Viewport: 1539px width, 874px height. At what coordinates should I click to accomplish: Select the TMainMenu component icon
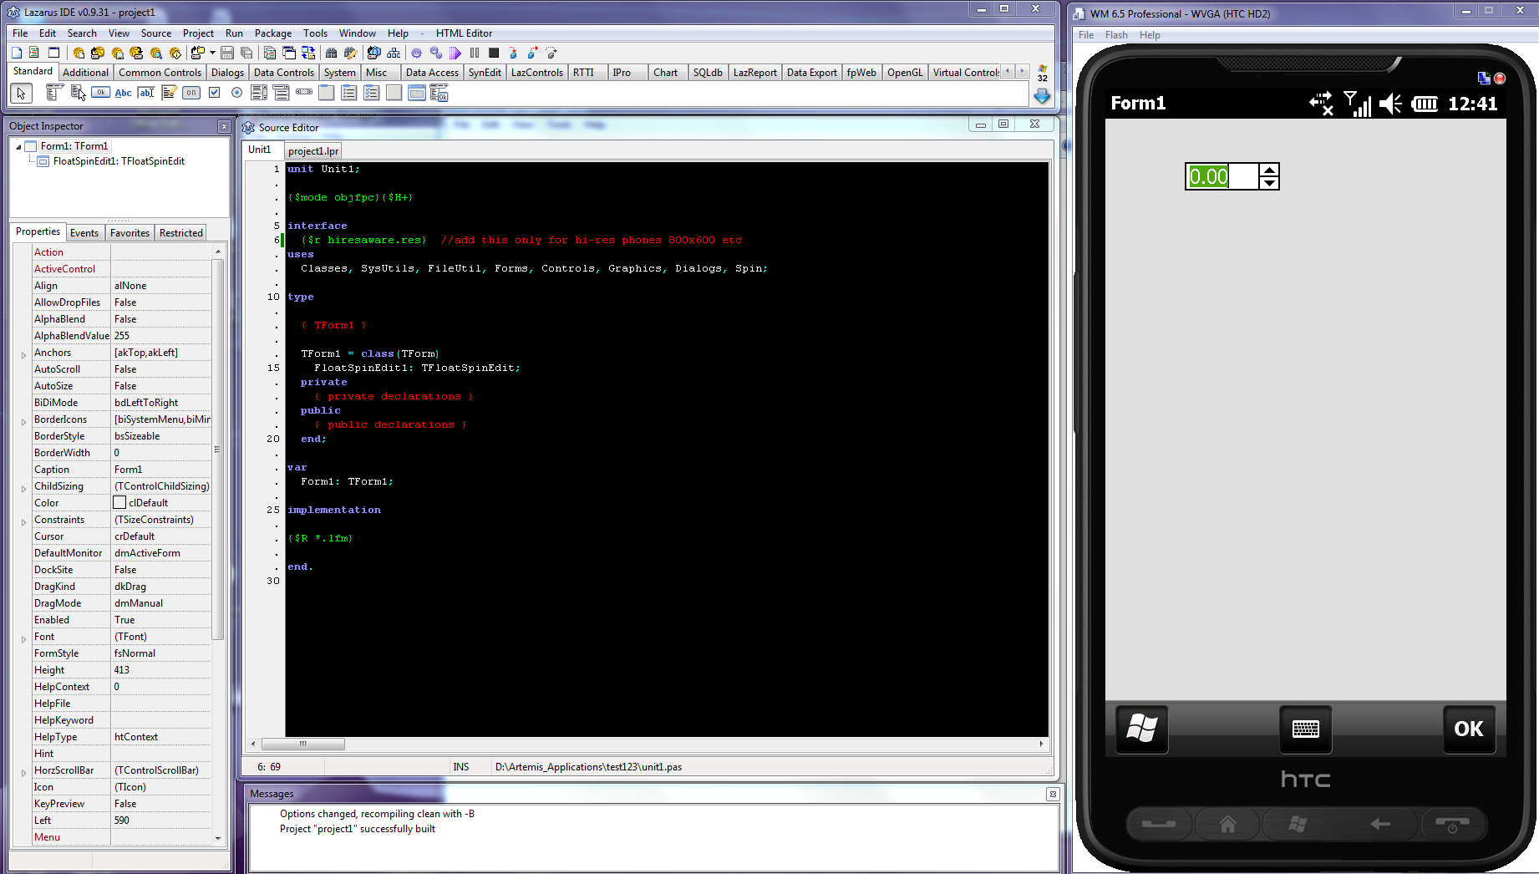54,93
